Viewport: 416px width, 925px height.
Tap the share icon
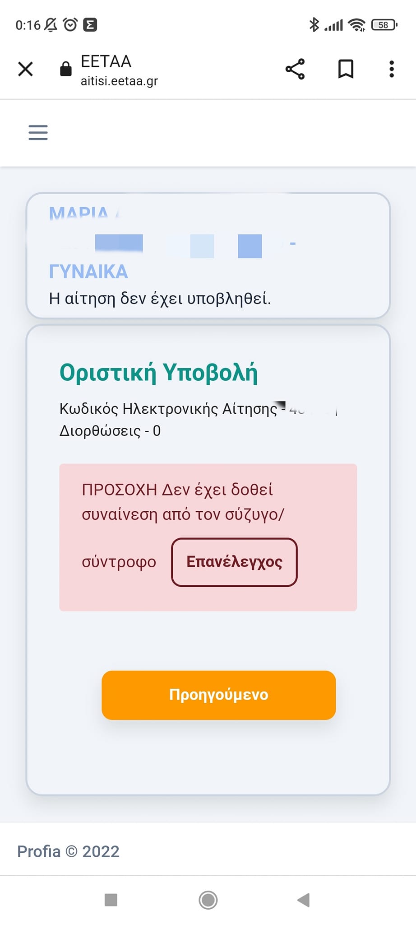point(295,69)
